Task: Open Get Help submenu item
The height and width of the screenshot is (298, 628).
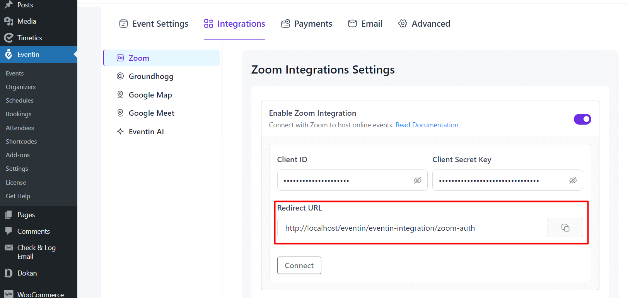Action: [x=18, y=196]
